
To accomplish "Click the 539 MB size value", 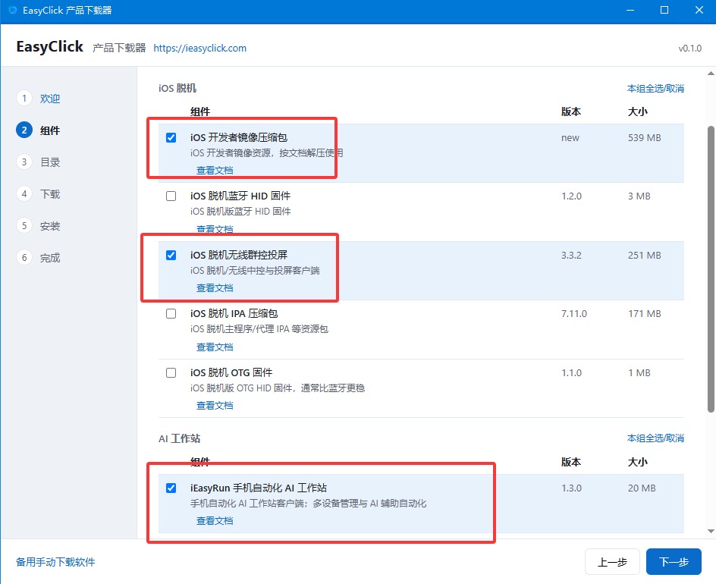I will coord(644,137).
